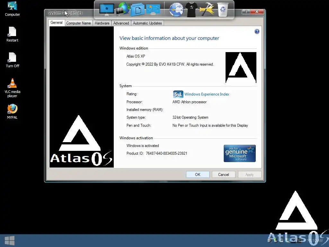This screenshot has height=247, width=329.
Task: Click the greyed-out Apply button
Action: point(249,175)
